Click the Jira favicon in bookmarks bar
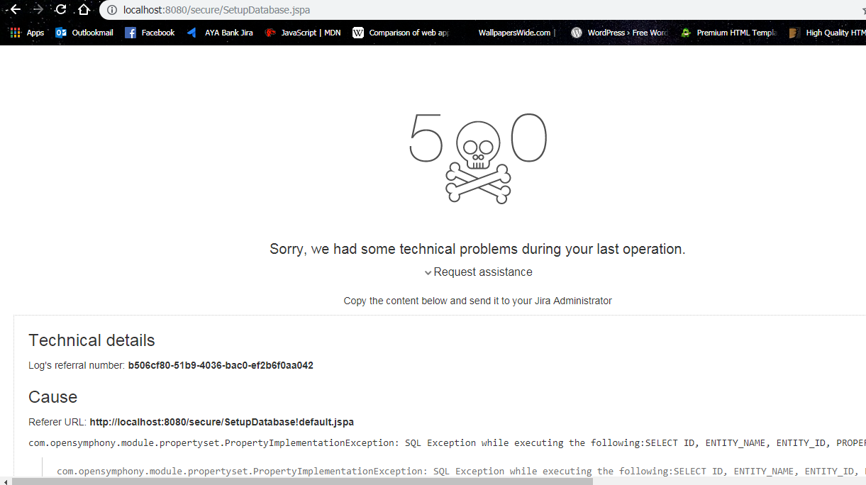The width and height of the screenshot is (866, 485). coord(192,33)
